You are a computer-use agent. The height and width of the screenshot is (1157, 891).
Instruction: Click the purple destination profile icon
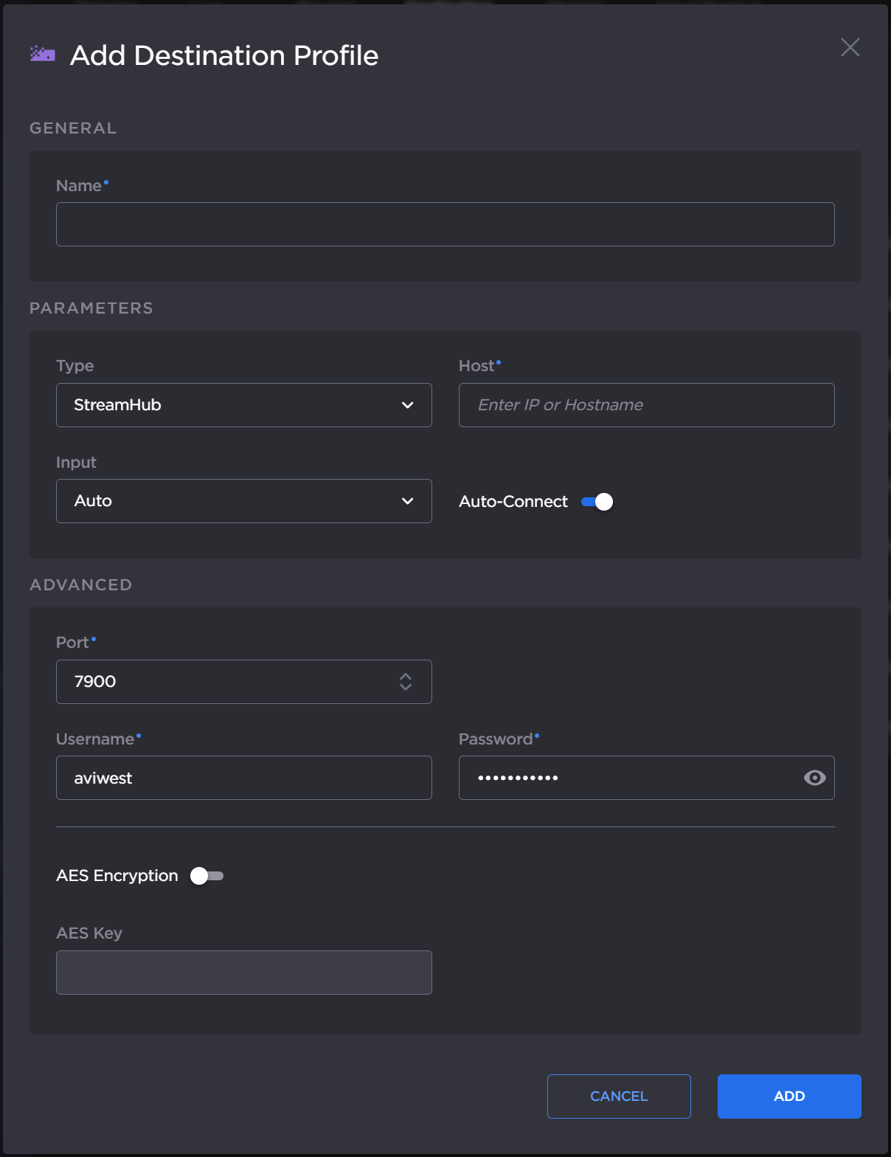coord(43,54)
